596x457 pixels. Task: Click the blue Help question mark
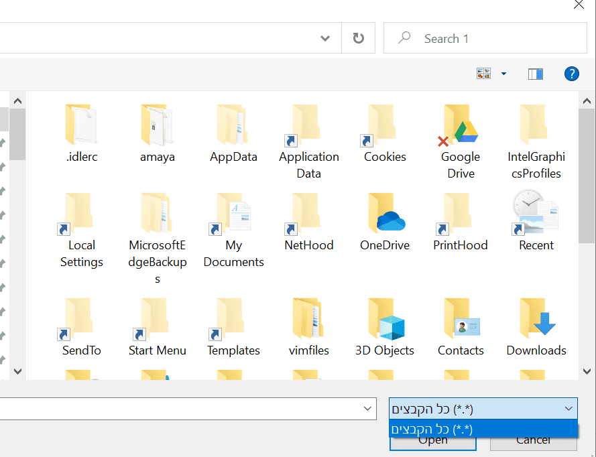coord(571,73)
